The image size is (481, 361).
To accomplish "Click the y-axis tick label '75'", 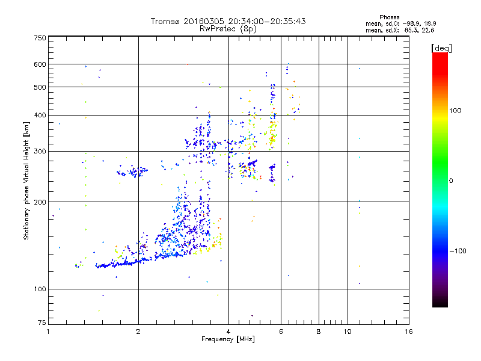I will click(42, 322).
